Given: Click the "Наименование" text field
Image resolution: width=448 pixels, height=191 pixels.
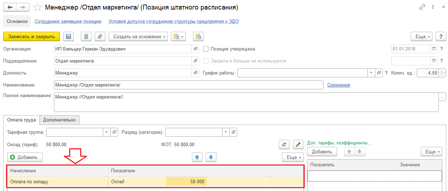Looking at the screenshot, I should pos(188,85).
